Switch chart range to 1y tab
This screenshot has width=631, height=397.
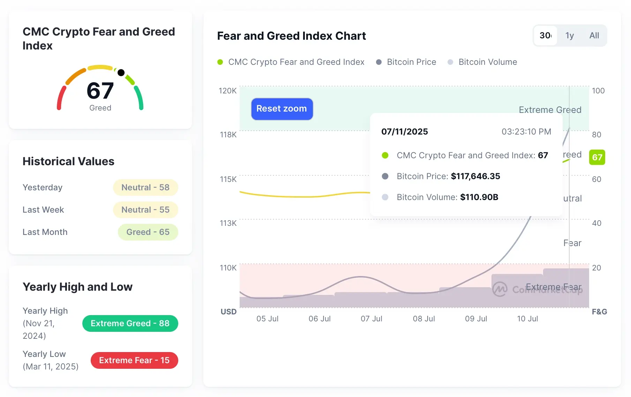point(569,36)
